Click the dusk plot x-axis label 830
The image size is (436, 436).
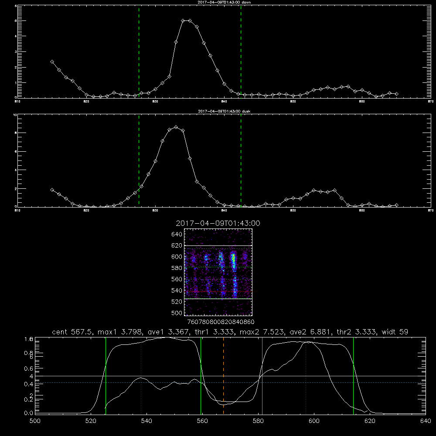coord(156,211)
